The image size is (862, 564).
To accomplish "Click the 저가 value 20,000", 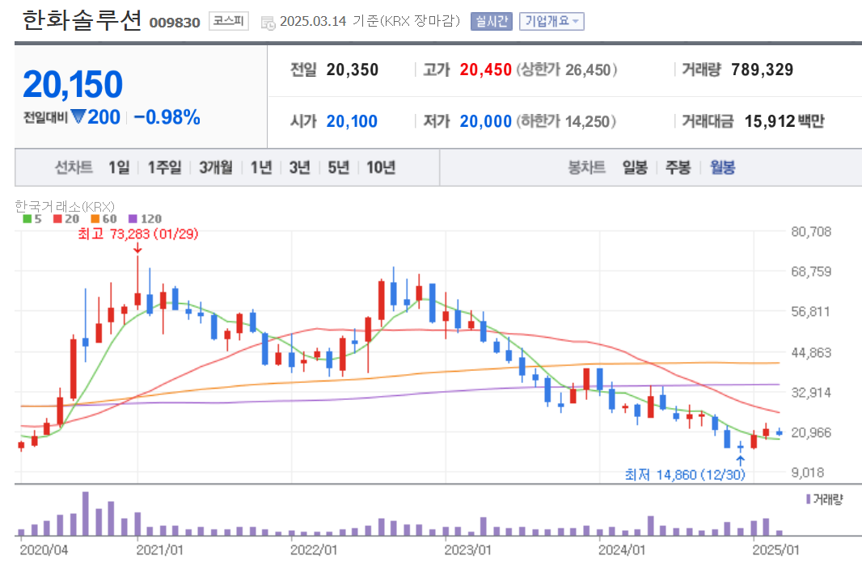I will click(486, 121).
